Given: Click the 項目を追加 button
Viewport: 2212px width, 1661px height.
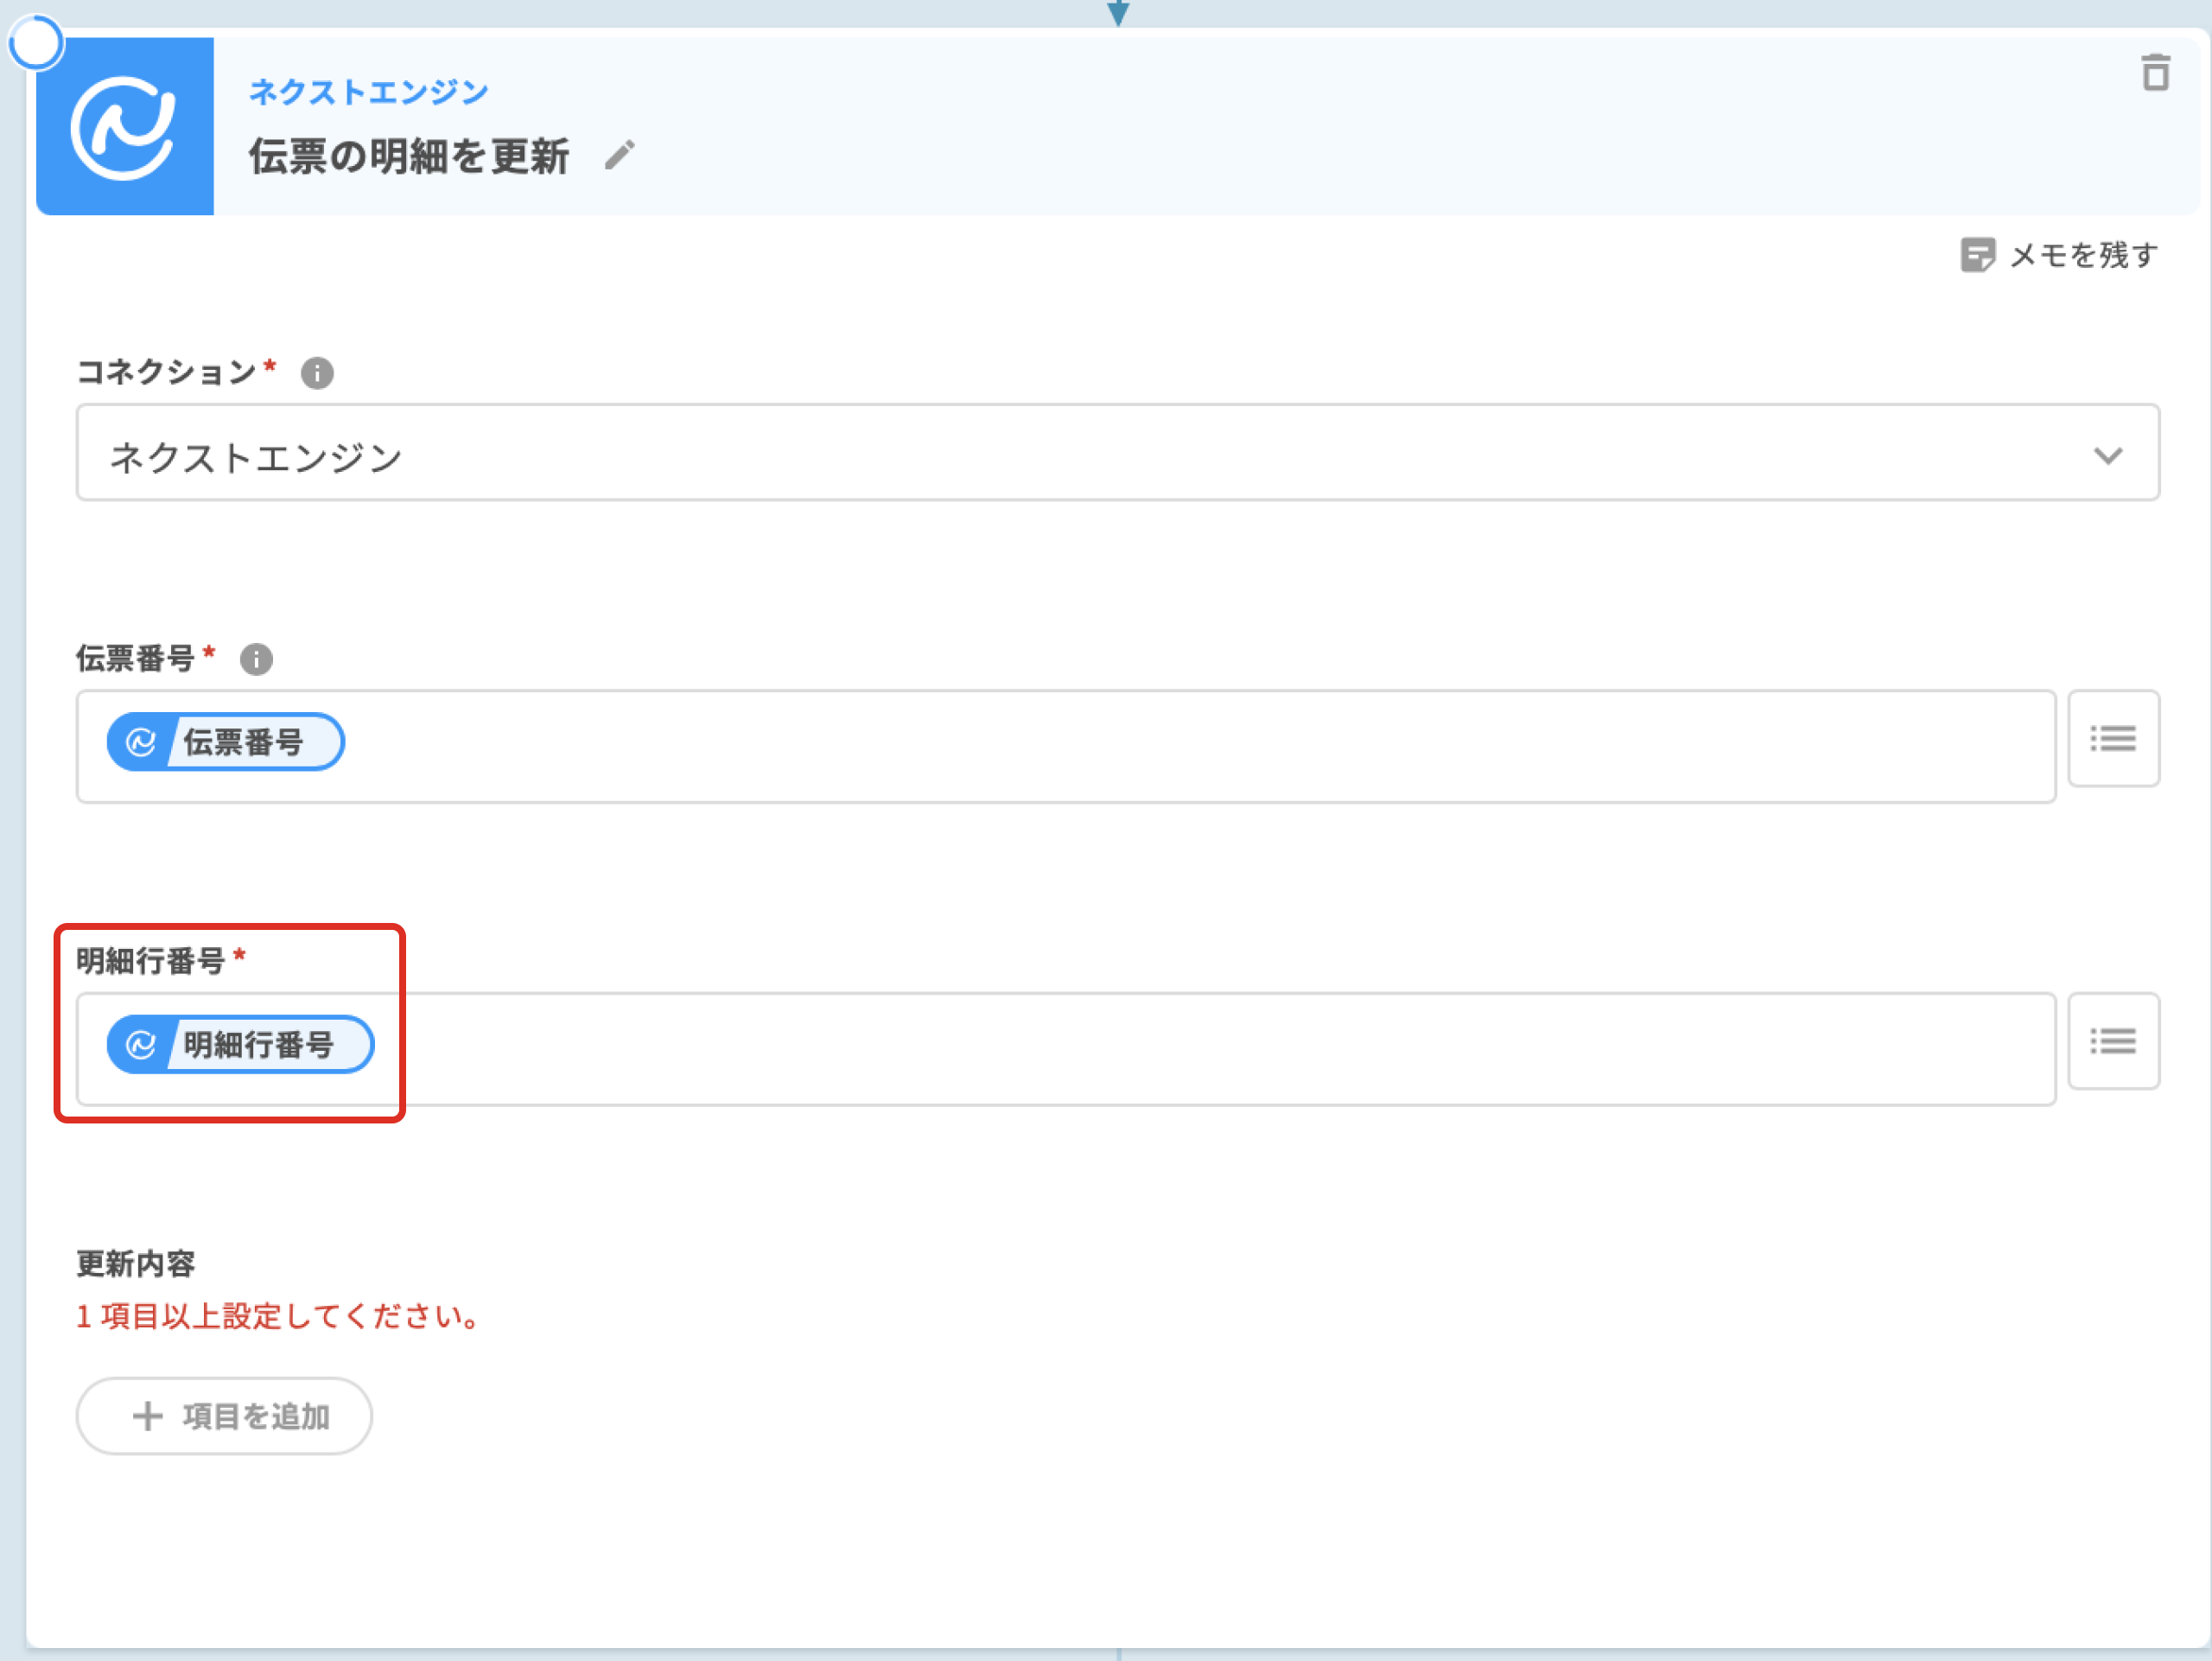Looking at the screenshot, I should [225, 1416].
